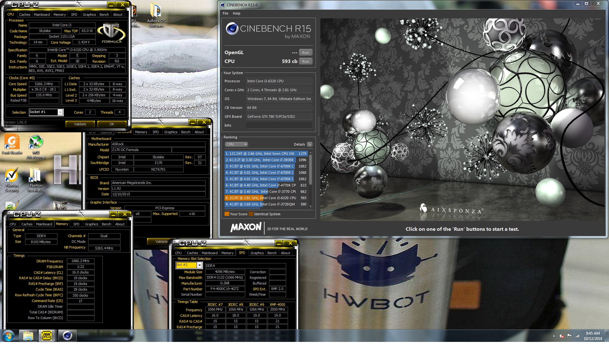
Task: Click the network signal tray icon
Action: pos(577,336)
